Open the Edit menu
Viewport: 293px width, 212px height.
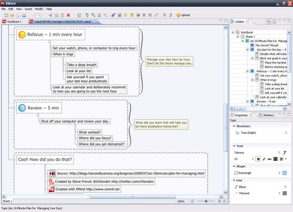pyautogui.click(x=11, y=9)
